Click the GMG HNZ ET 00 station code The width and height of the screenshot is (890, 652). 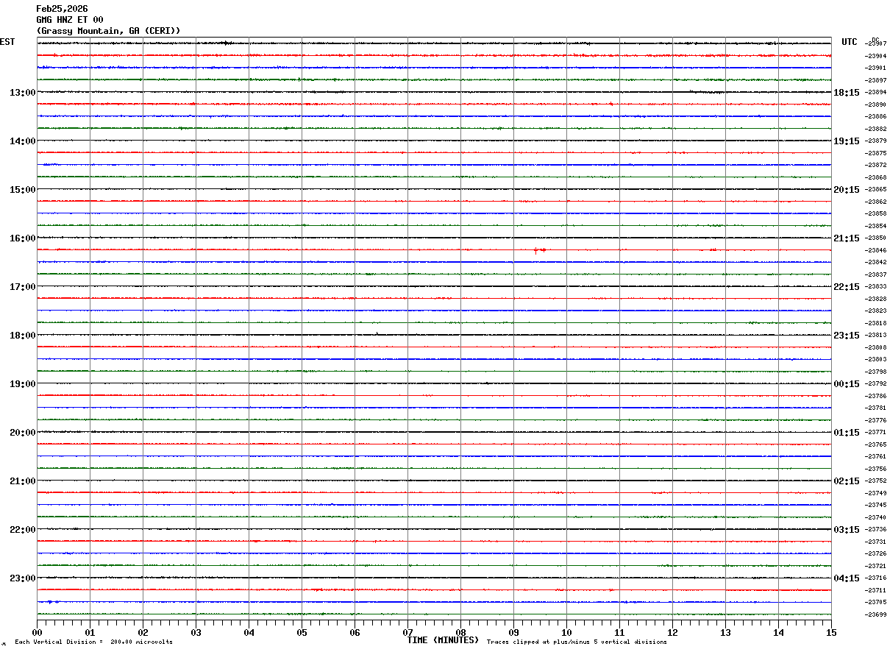(x=70, y=20)
